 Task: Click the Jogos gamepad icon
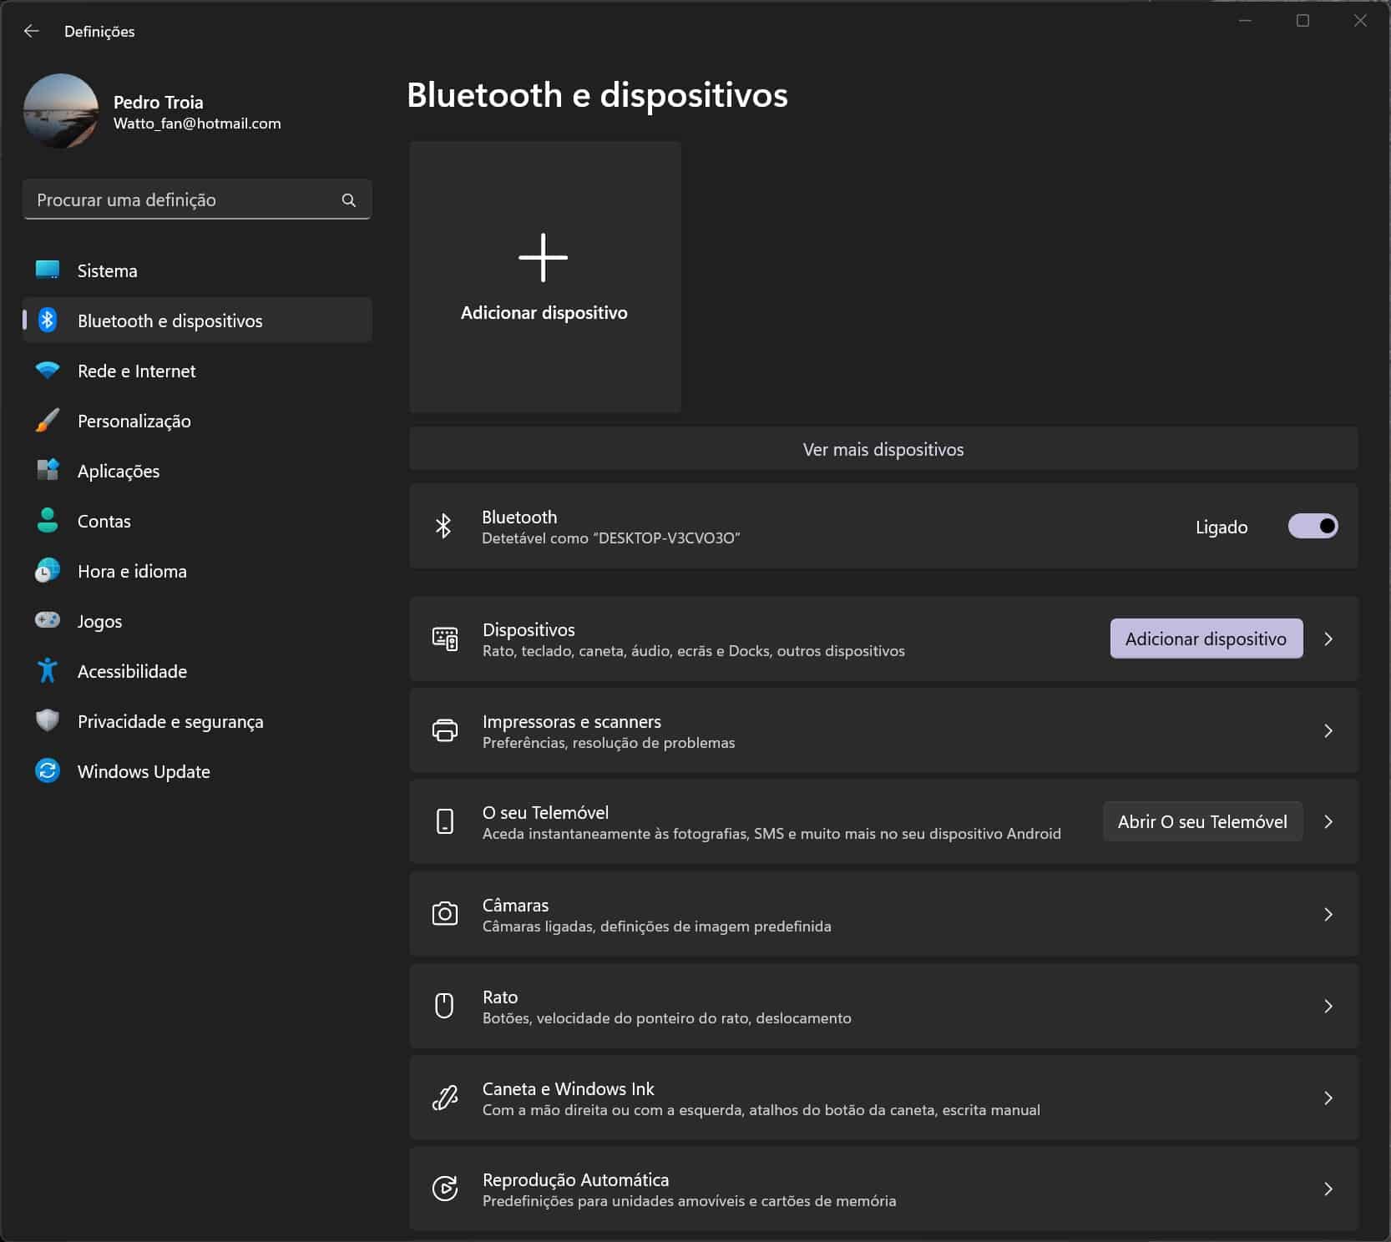pyautogui.click(x=48, y=620)
